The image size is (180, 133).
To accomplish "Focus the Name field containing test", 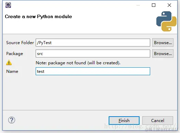I will click(93, 71).
